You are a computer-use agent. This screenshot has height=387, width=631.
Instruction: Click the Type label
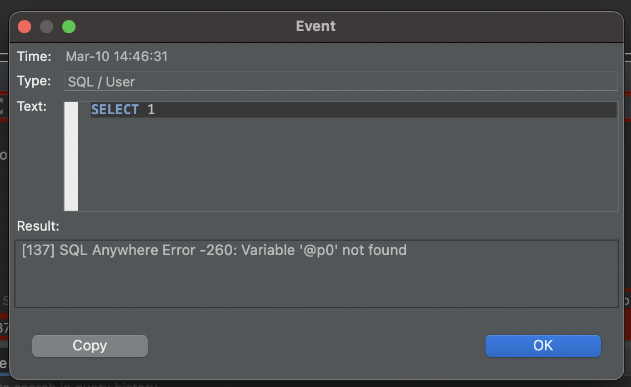34,81
